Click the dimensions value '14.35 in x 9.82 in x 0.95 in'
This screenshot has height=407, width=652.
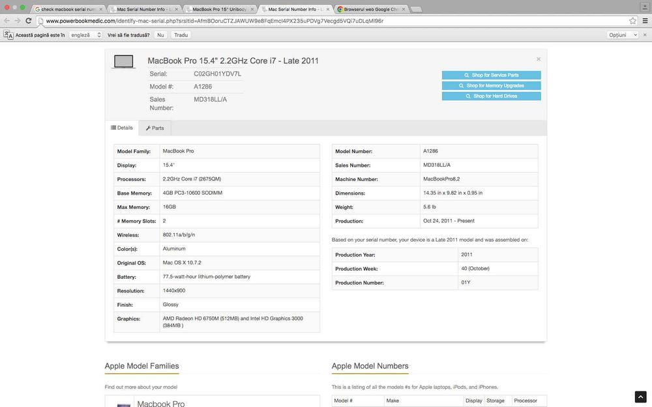[x=453, y=193]
